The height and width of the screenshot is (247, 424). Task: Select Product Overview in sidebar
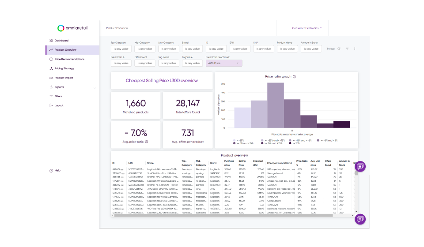pos(72,50)
